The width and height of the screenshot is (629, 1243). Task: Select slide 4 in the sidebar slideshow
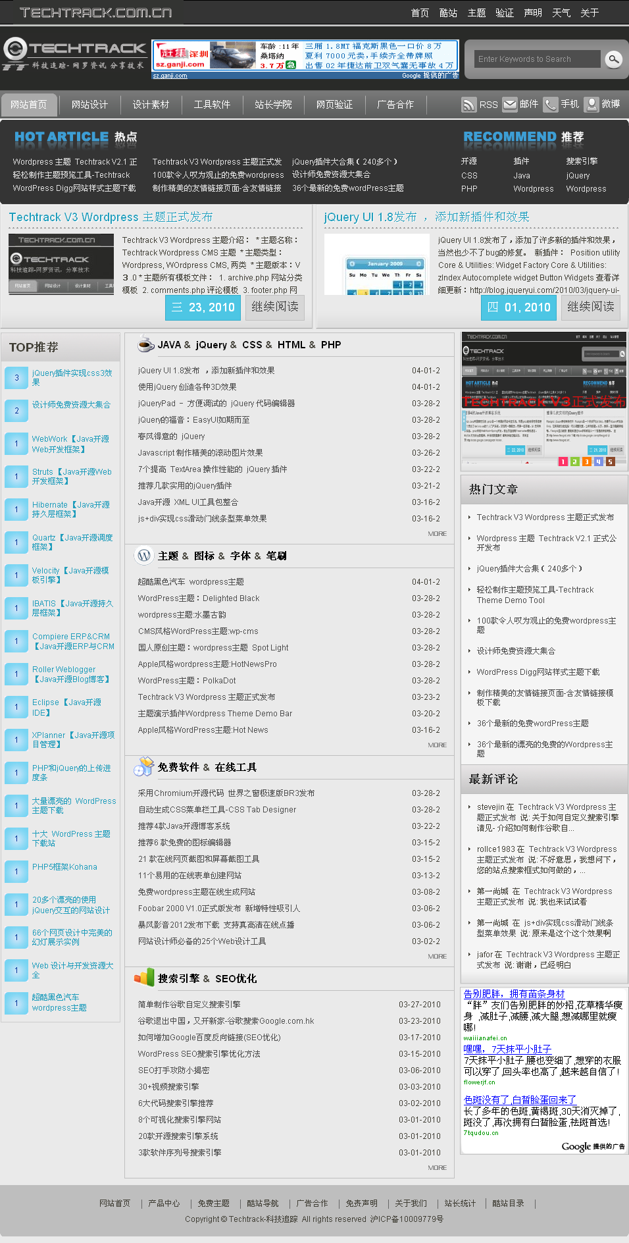click(598, 462)
